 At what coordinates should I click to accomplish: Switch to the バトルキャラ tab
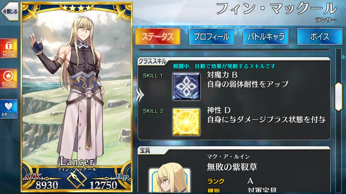[266, 37]
